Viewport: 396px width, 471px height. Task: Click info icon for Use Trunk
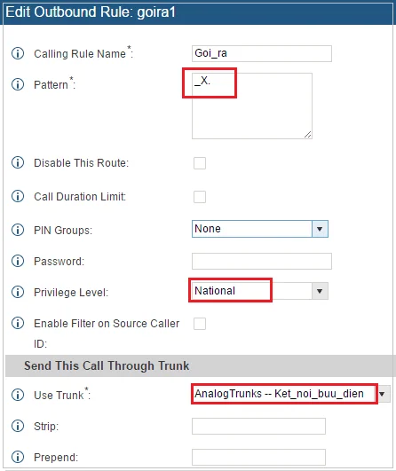point(18,395)
